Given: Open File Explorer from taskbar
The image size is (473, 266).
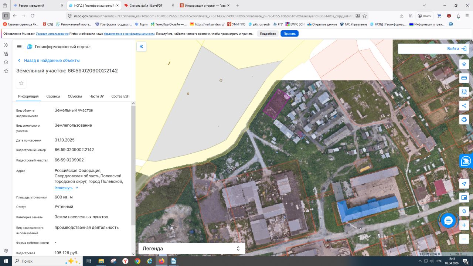Looking at the screenshot, I should click(101, 261).
